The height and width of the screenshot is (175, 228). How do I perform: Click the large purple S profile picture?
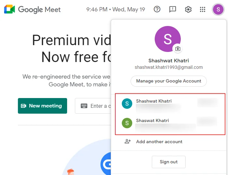(x=168, y=39)
